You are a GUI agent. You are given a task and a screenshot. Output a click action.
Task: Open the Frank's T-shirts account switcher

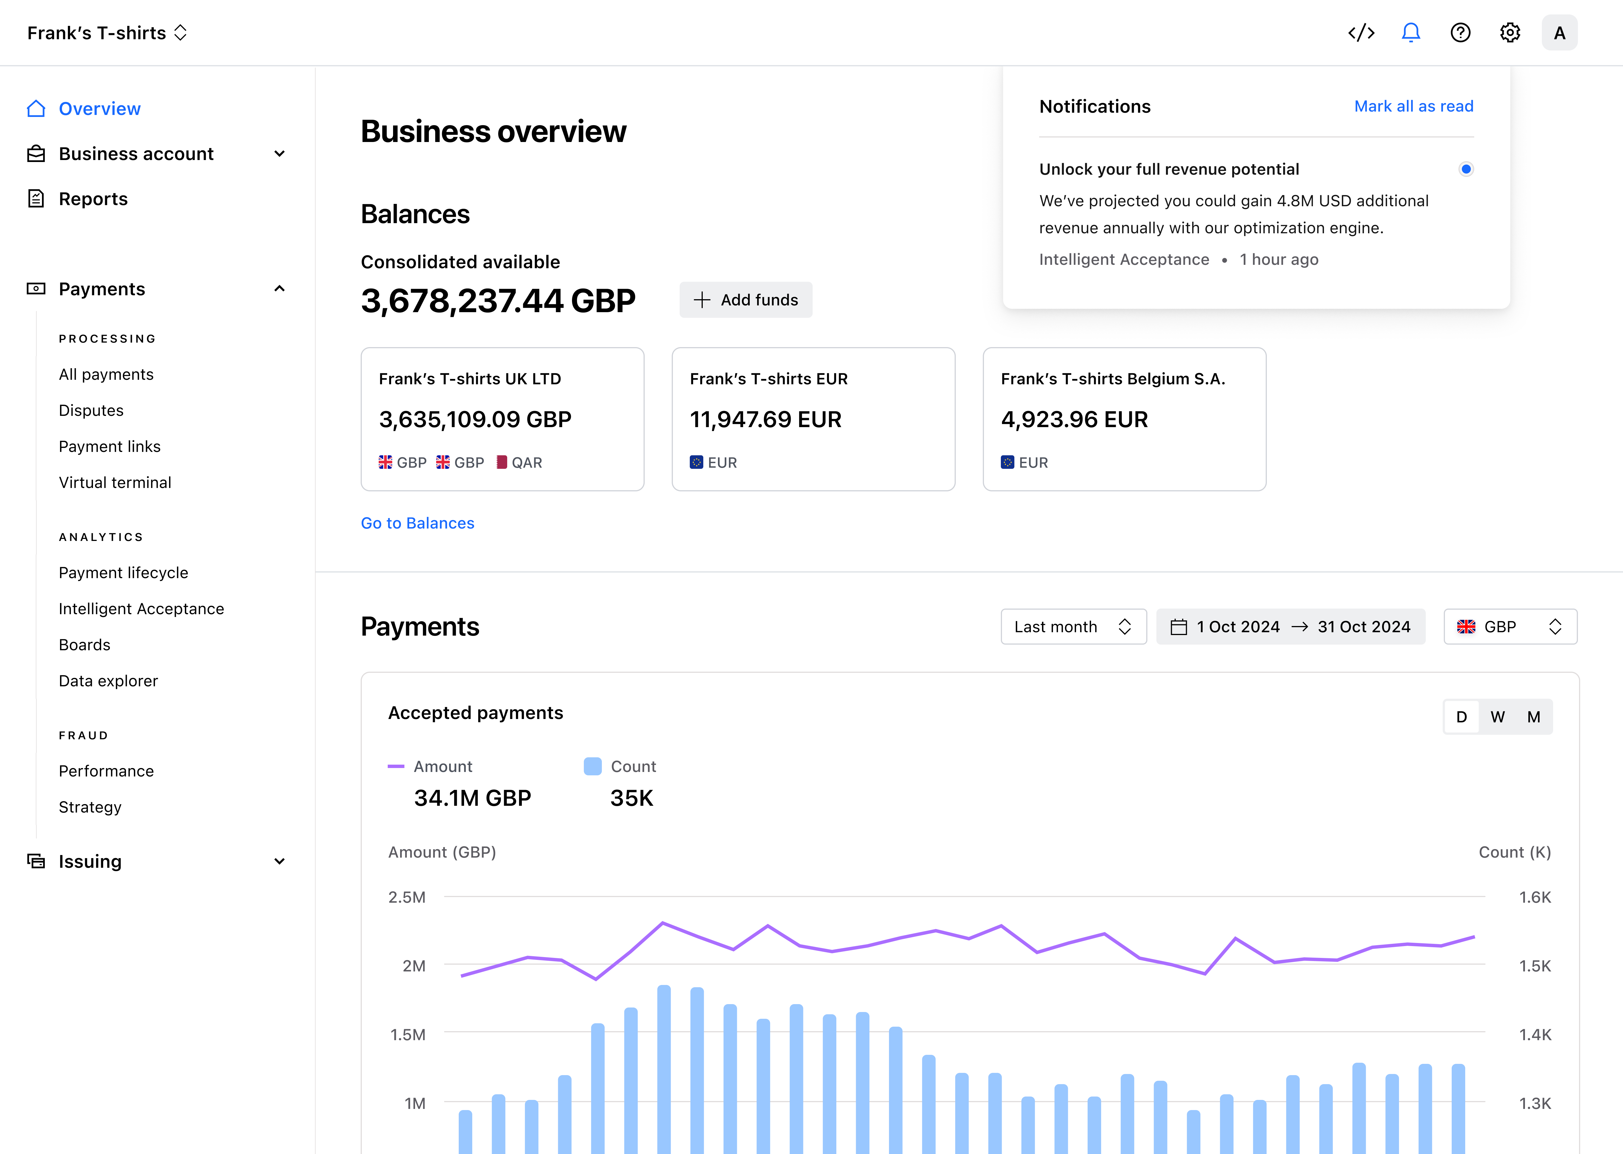point(107,33)
